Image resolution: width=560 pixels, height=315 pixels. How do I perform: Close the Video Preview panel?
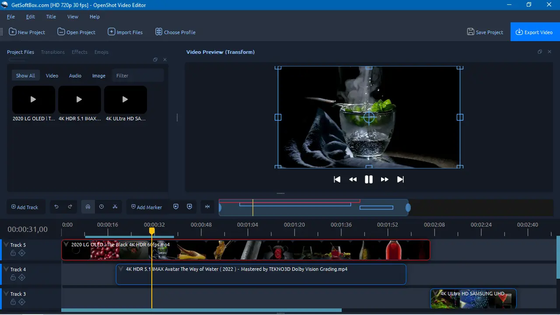(x=550, y=52)
